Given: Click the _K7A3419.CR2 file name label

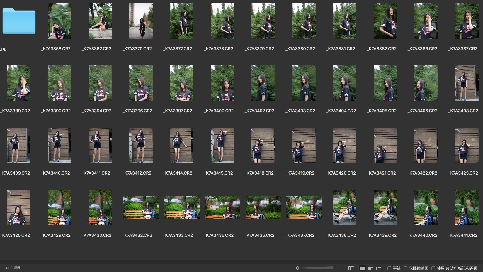Looking at the screenshot, I should pos(300,173).
